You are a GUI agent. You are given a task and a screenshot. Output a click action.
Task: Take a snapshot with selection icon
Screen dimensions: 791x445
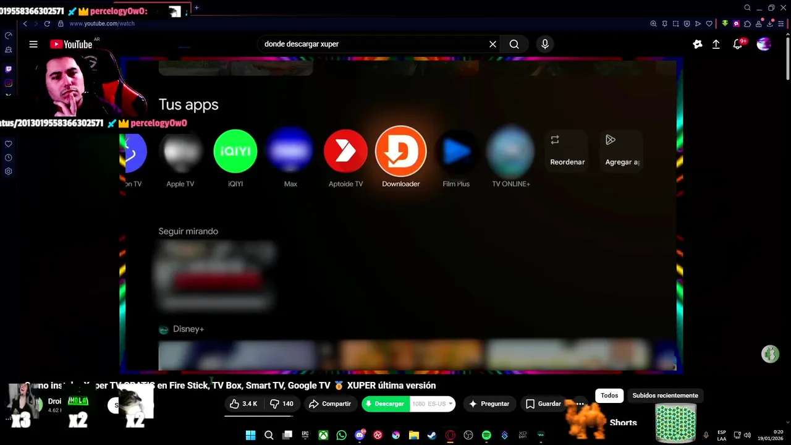(x=675, y=23)
